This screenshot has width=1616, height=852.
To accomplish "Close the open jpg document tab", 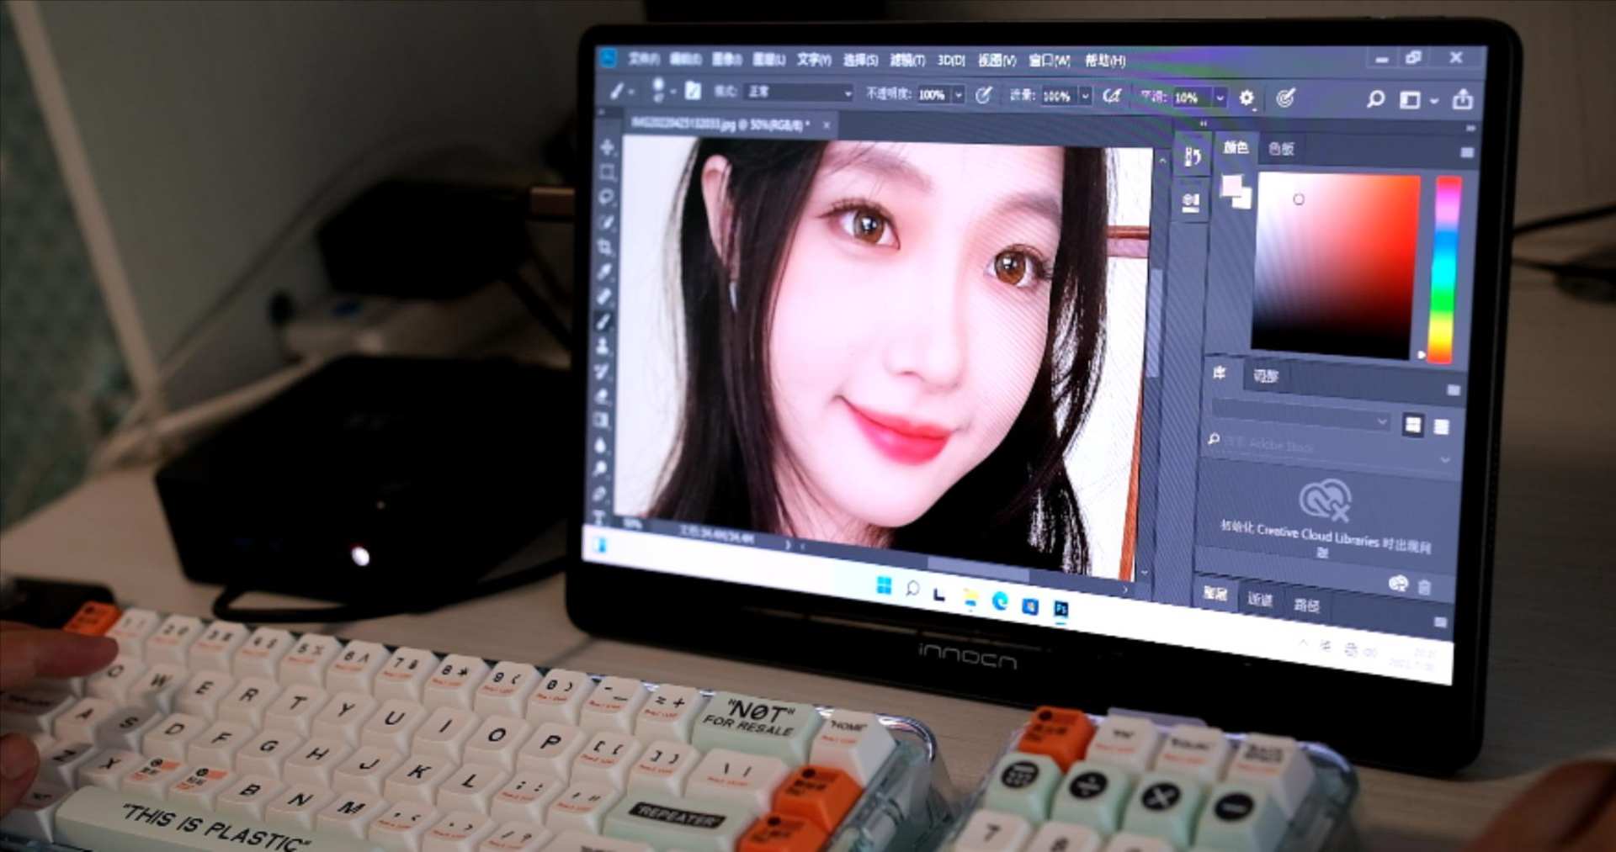I will click(x=827, y=124).
